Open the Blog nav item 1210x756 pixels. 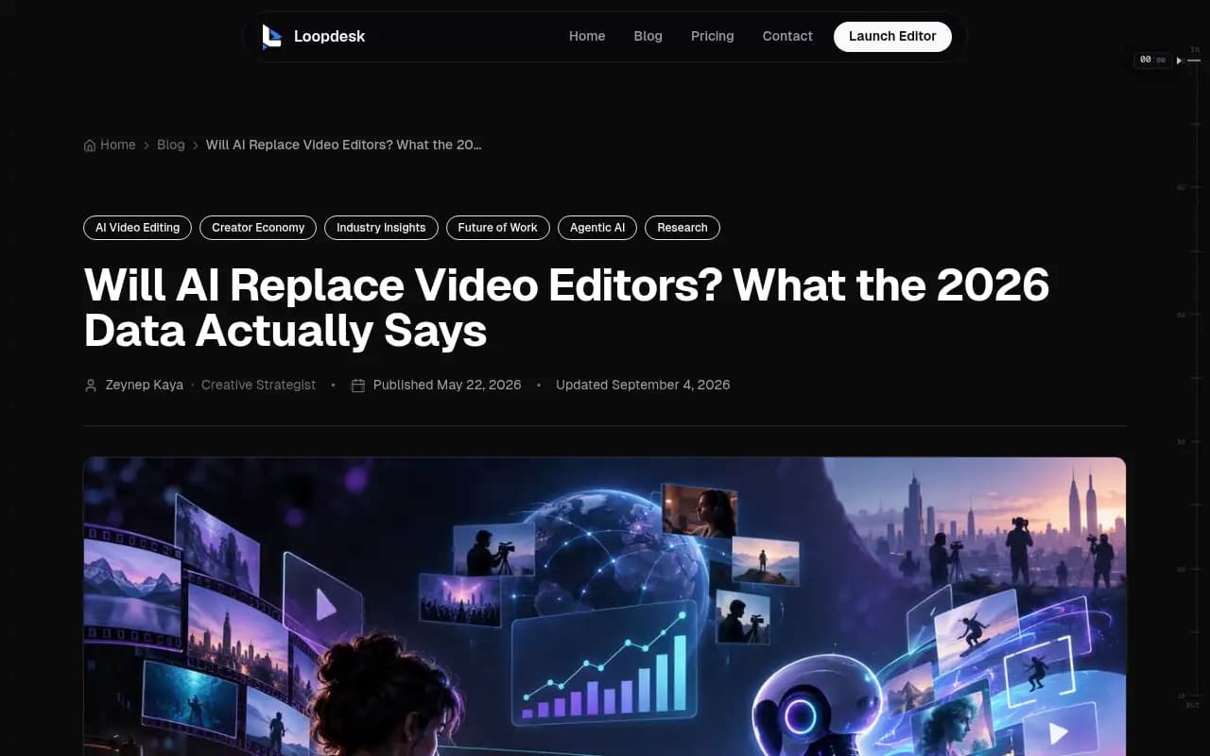tap(648, 36)
